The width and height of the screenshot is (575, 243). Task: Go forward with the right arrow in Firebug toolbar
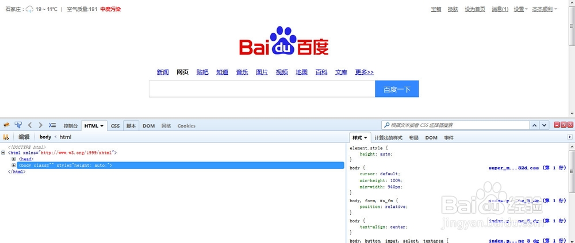(x=41, y=125)
